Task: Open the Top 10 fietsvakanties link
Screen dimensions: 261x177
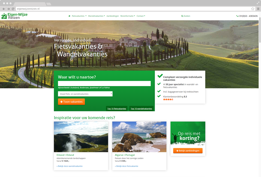Action: pyautogui.click(x=117, y=109)
